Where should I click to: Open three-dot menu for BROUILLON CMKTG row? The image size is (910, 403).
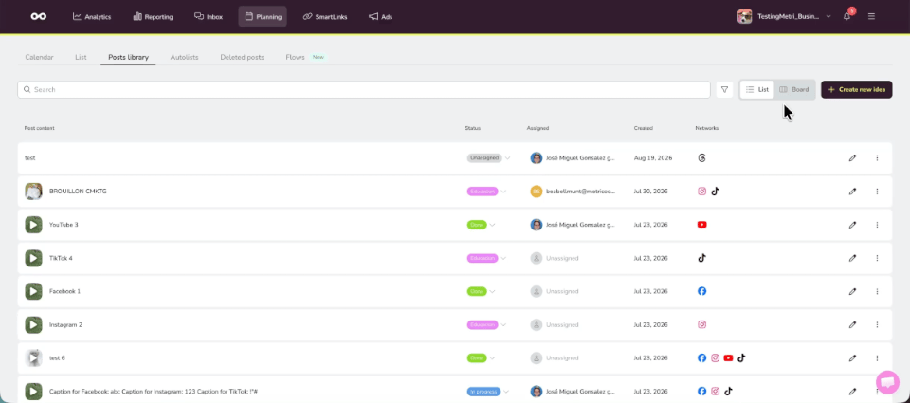(877, 191)
